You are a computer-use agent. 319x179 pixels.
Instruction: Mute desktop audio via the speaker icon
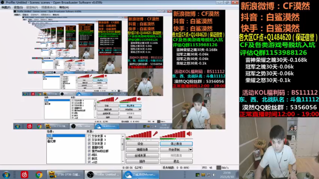click(189, 134)
